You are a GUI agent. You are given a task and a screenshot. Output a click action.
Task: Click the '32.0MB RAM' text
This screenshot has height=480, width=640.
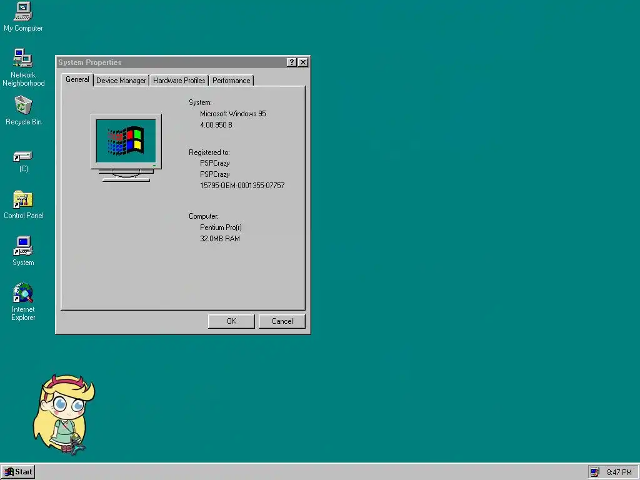pyautogui.click(x=219, y=238)
